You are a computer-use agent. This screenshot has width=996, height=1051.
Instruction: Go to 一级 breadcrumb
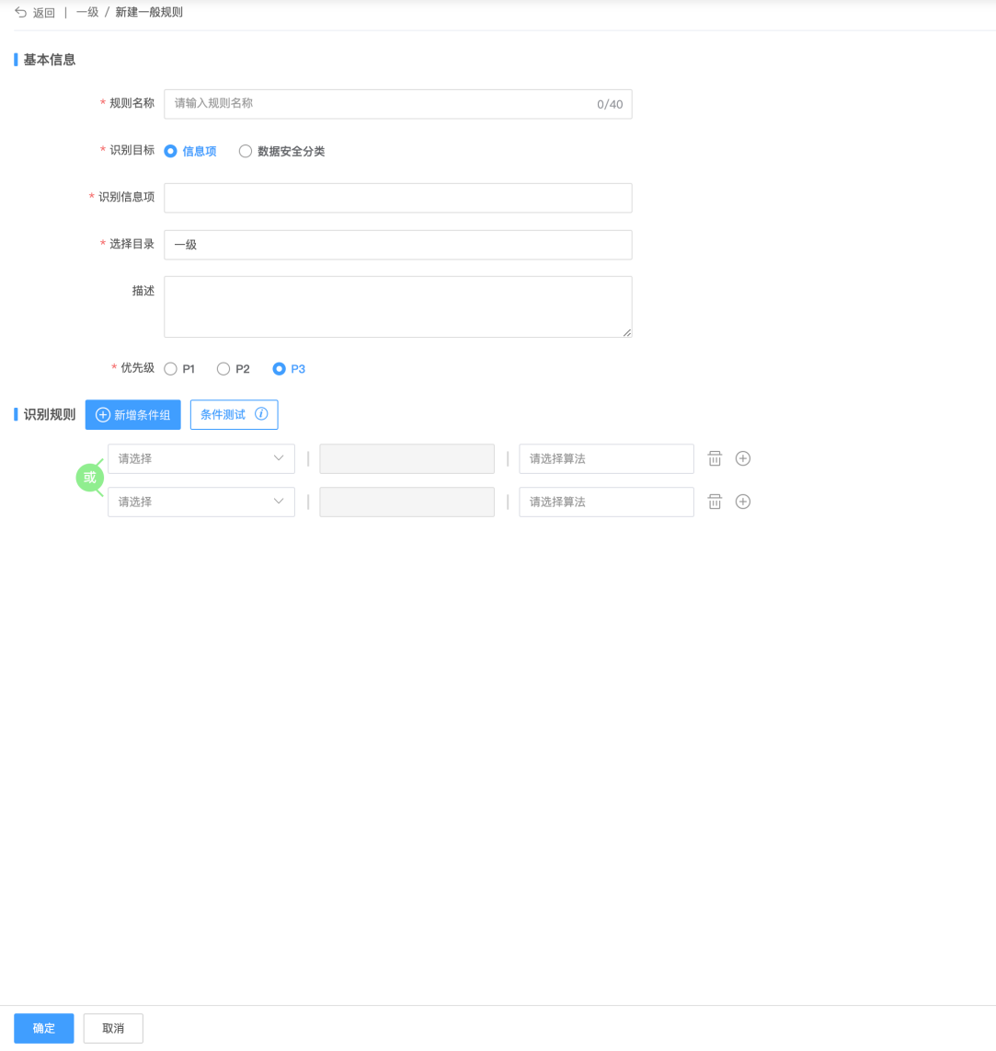[87, 12]
